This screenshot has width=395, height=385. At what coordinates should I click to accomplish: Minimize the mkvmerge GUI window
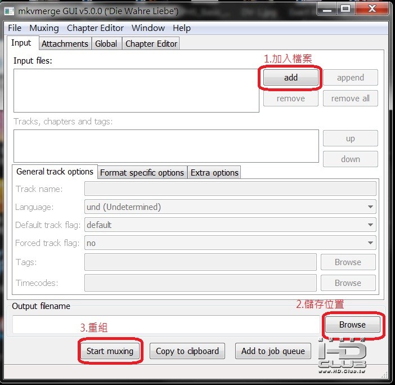[x=327, y=10]
